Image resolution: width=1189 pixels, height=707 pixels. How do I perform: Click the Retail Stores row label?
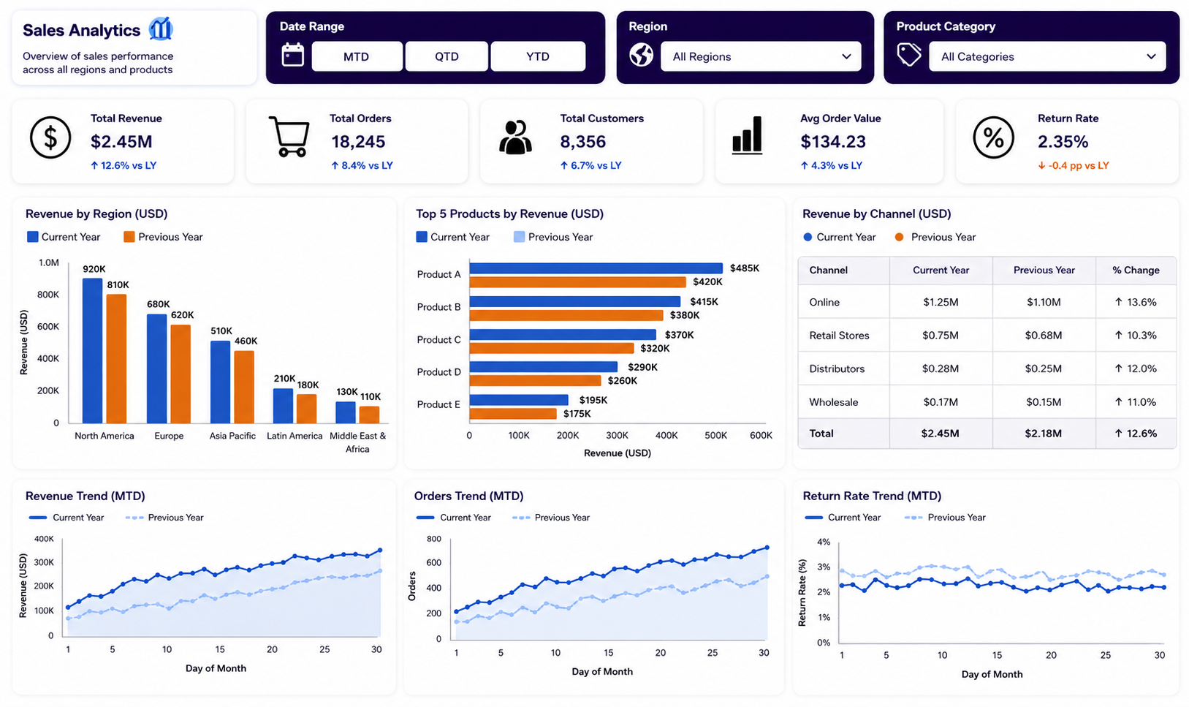pos(839,336)
